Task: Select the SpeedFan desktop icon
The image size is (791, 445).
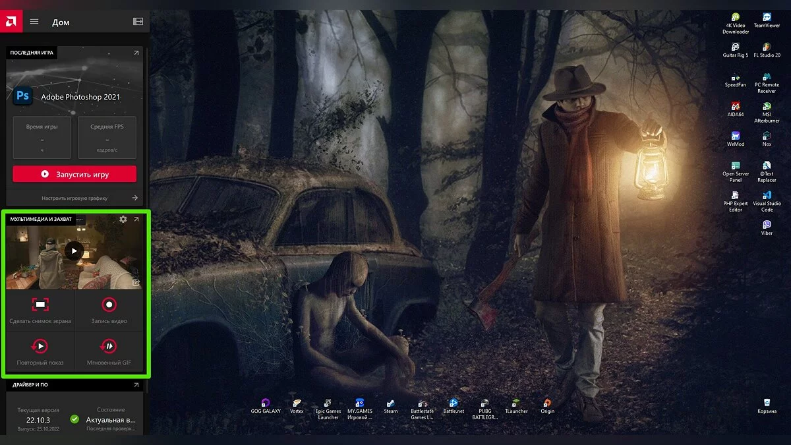Action: click(x=736, y=80)
